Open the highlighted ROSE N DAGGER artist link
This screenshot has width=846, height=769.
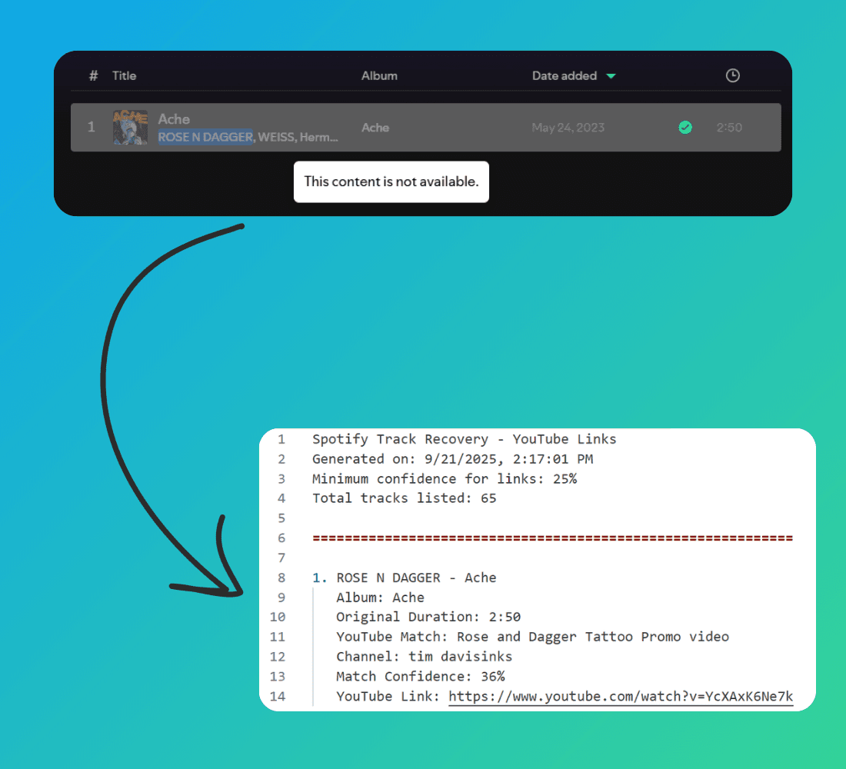click(205, 137)
